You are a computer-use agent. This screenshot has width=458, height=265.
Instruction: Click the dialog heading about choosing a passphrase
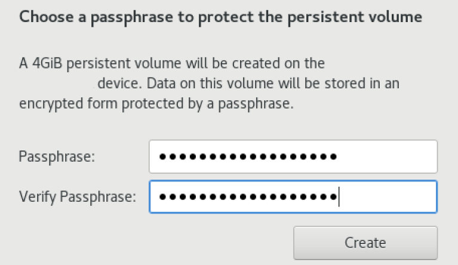click(x=221, y=17)
